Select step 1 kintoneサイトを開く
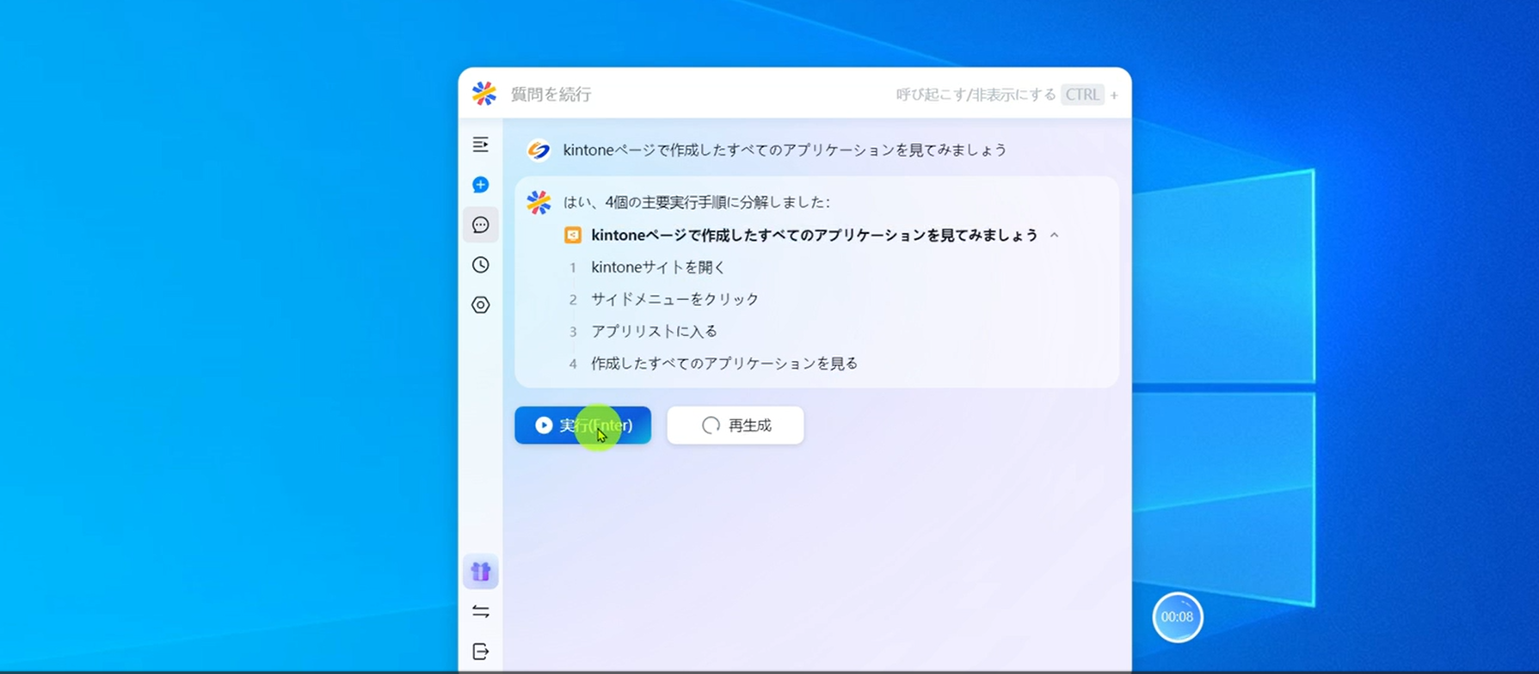 click(x=658, y=267)
